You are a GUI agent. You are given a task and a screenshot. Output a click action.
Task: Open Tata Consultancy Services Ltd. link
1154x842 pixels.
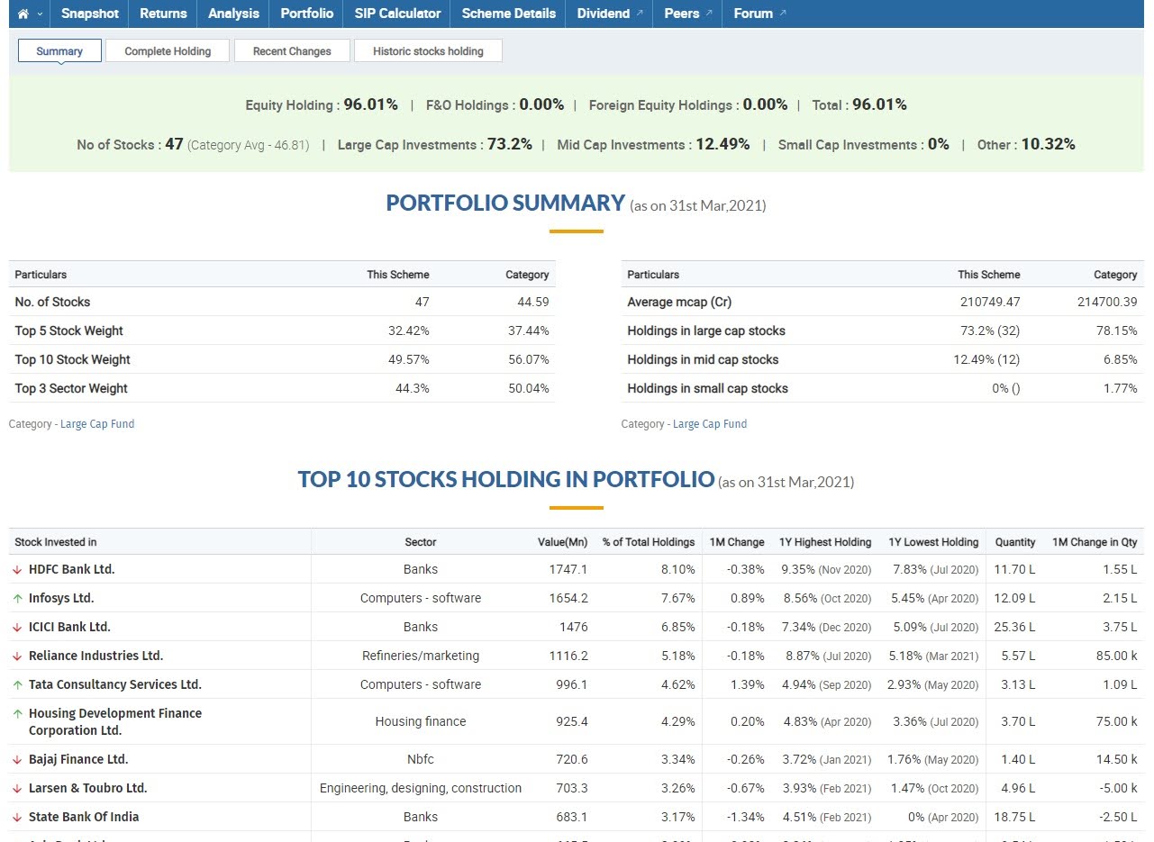click(115, 684)
